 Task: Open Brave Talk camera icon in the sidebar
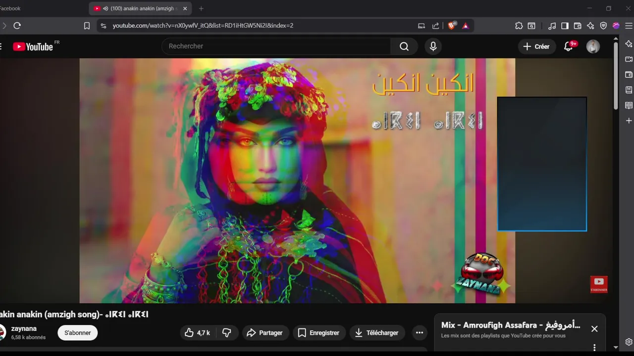629,59
